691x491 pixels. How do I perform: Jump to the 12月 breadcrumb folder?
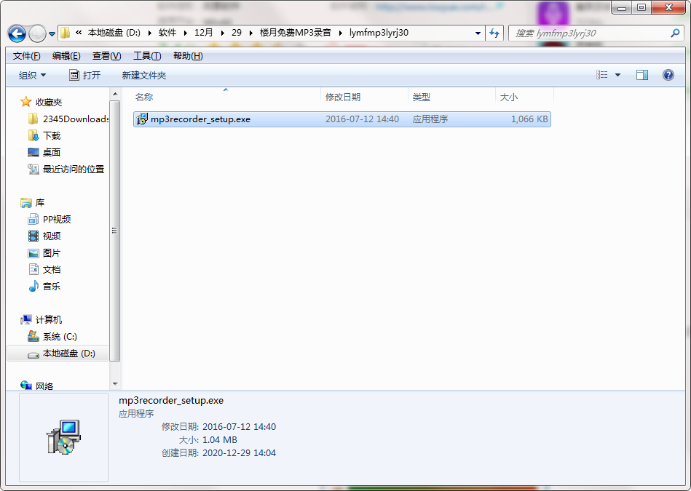[204, 33]
